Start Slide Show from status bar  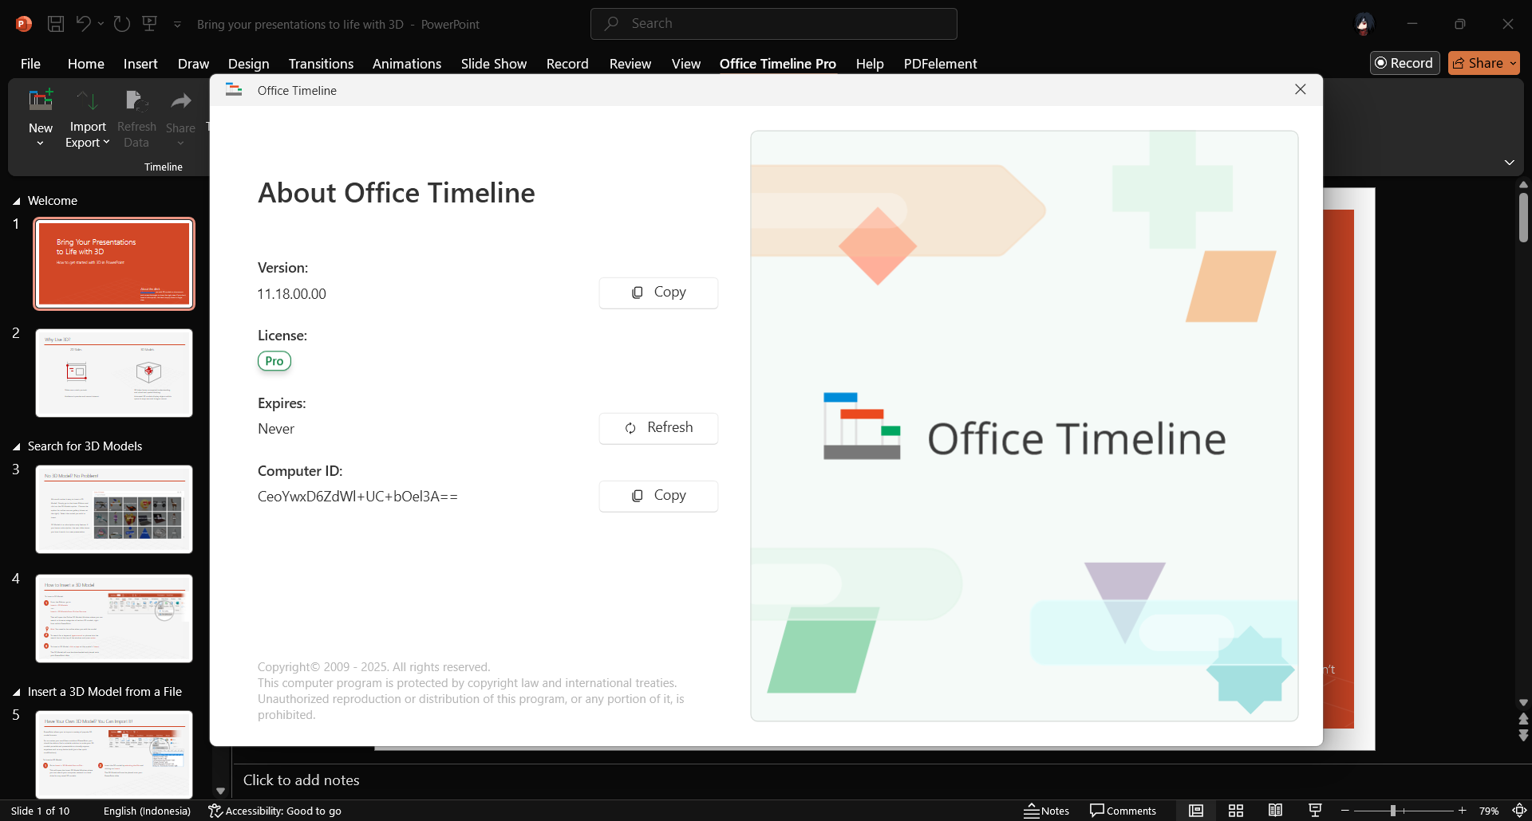coord(1315,811)
